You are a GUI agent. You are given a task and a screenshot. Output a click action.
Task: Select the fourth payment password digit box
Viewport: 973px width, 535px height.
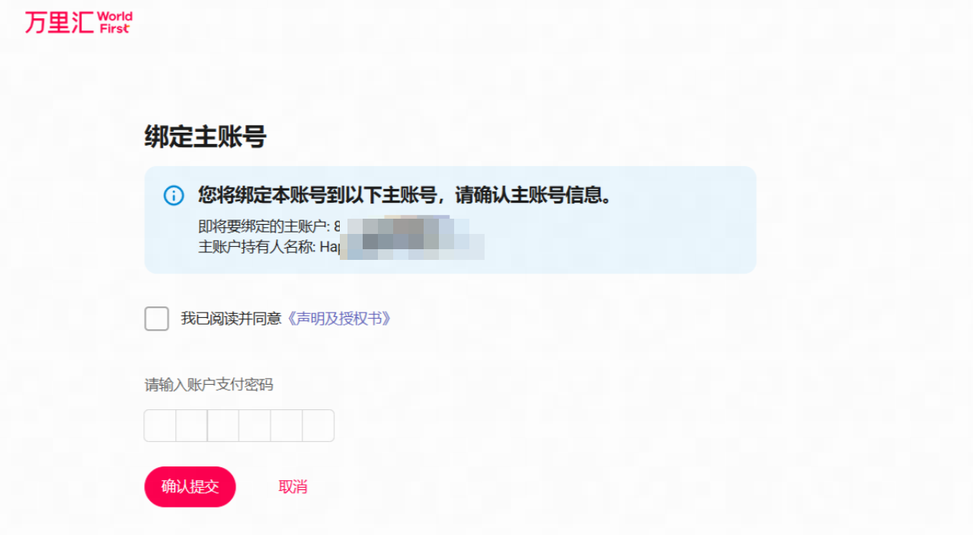coord(255,425)
